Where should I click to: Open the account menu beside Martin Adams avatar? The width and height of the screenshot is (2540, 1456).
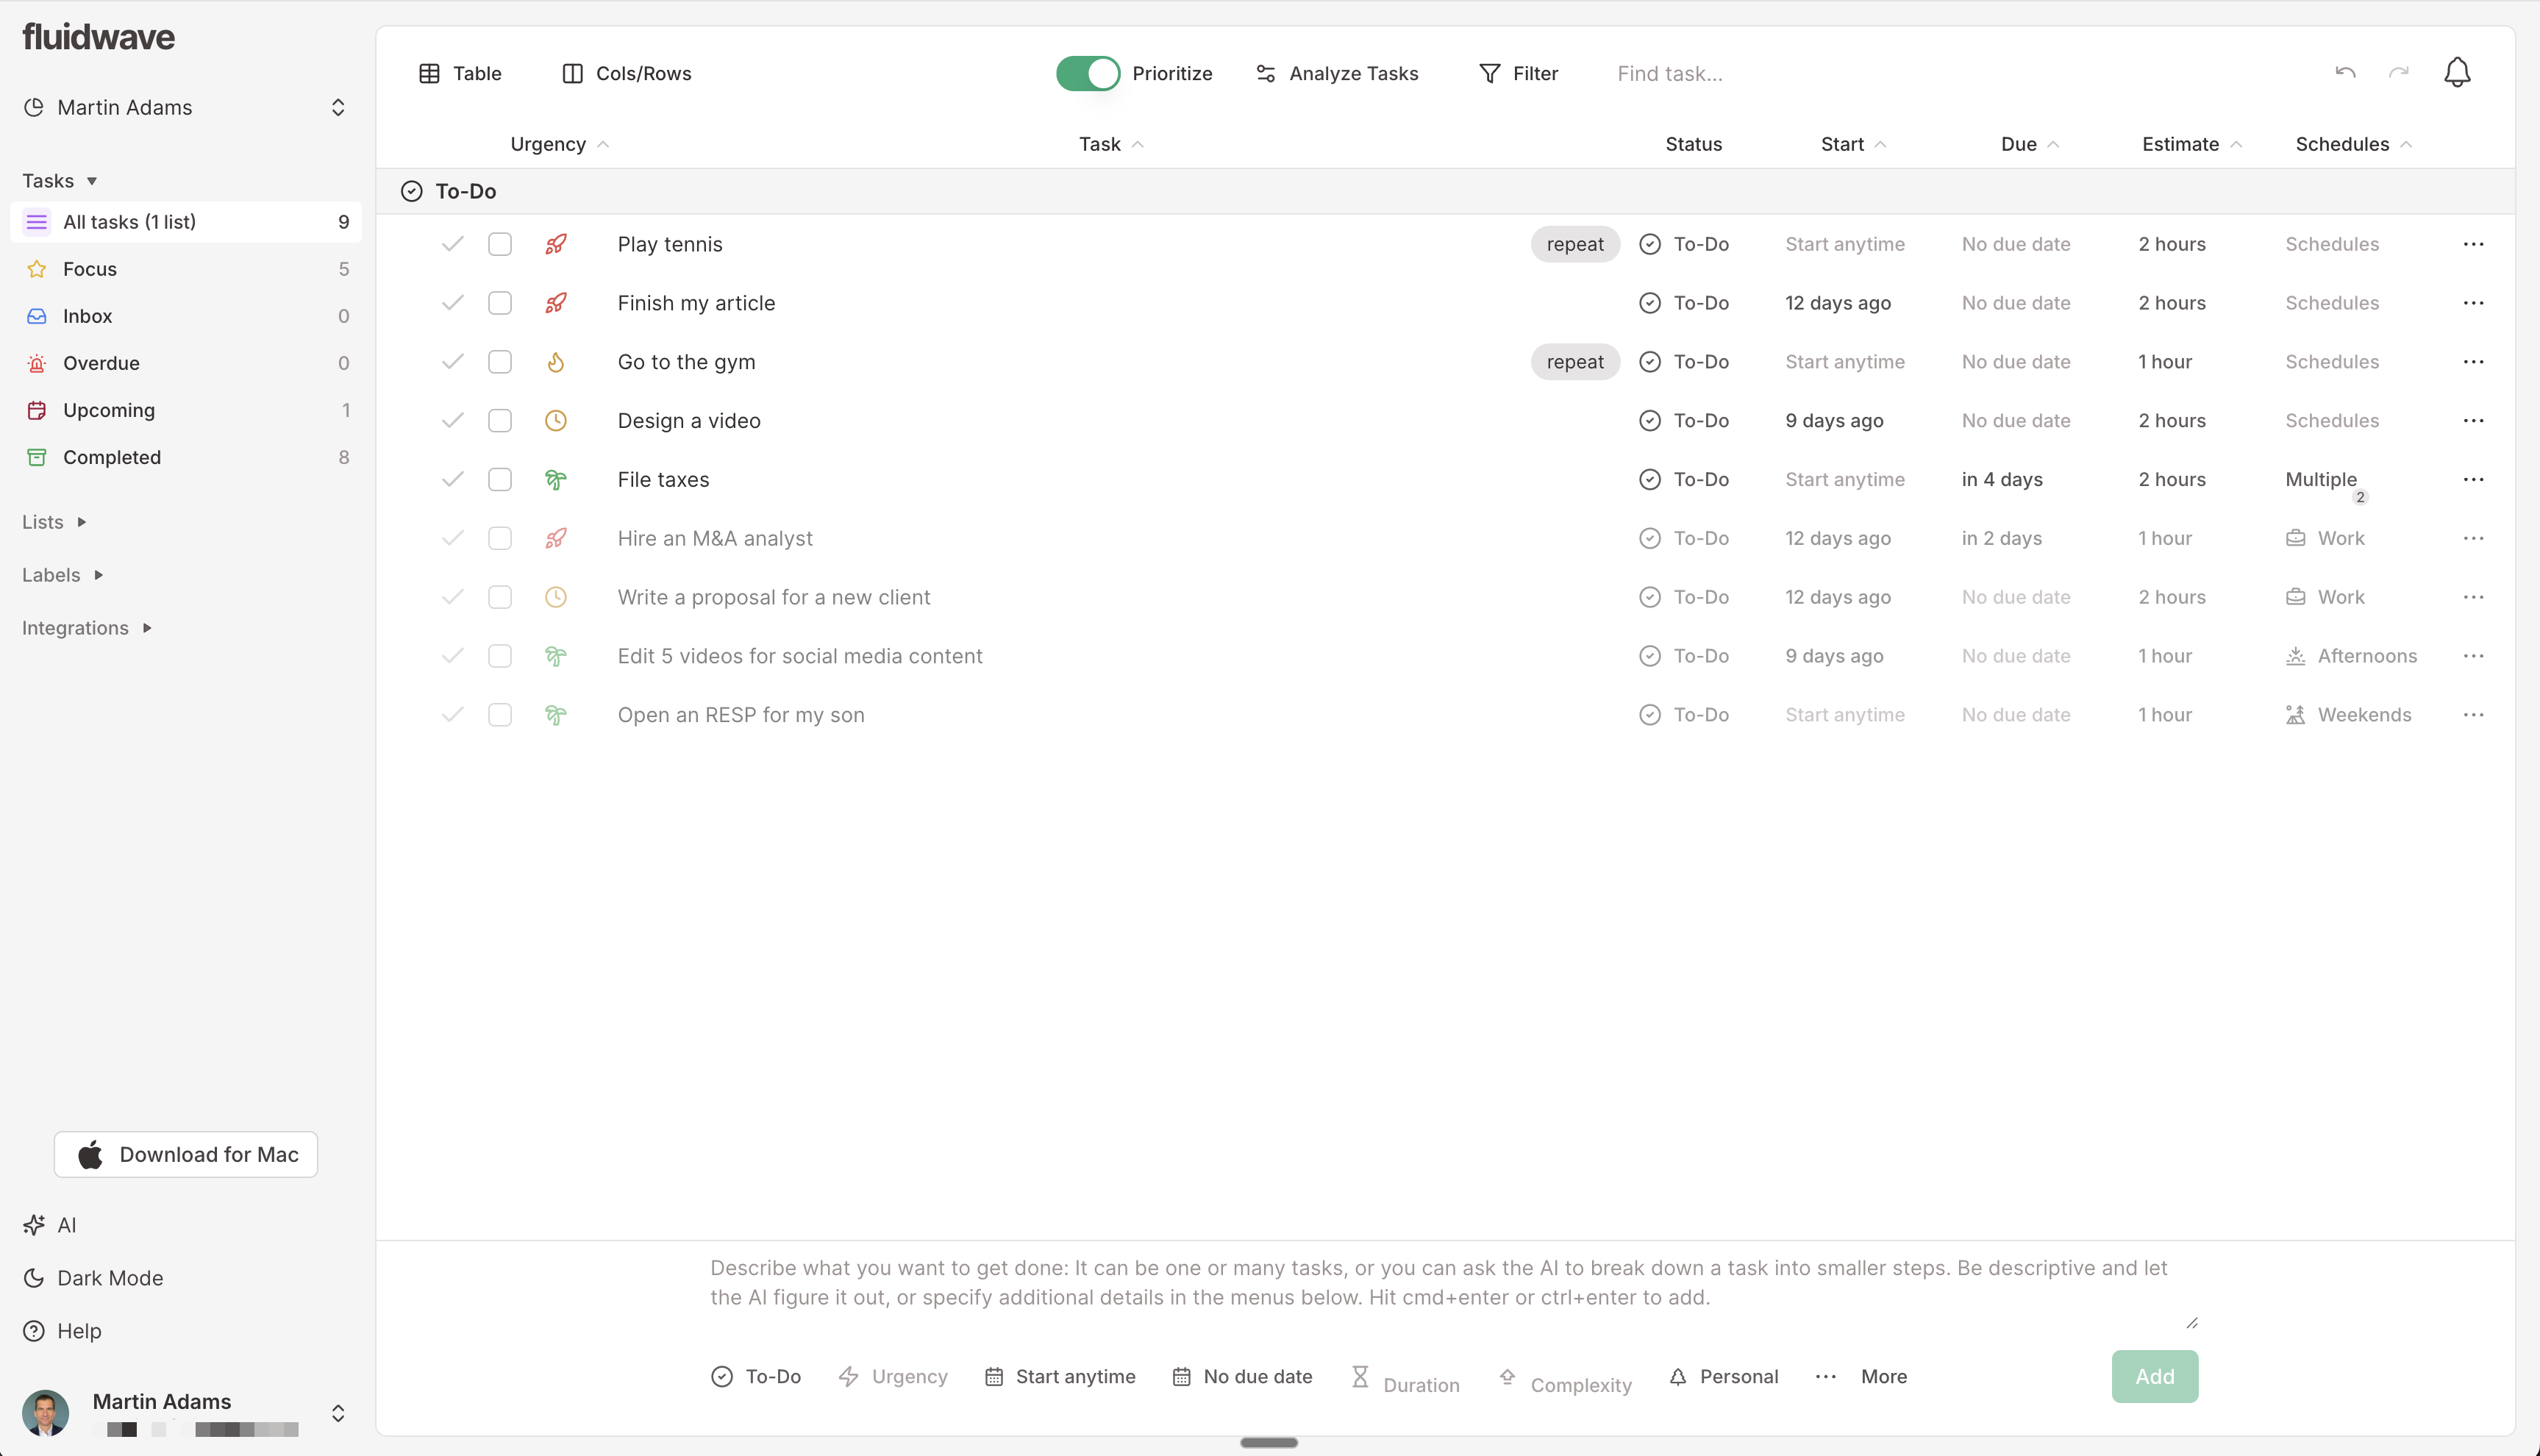[x=338, y=1413]
